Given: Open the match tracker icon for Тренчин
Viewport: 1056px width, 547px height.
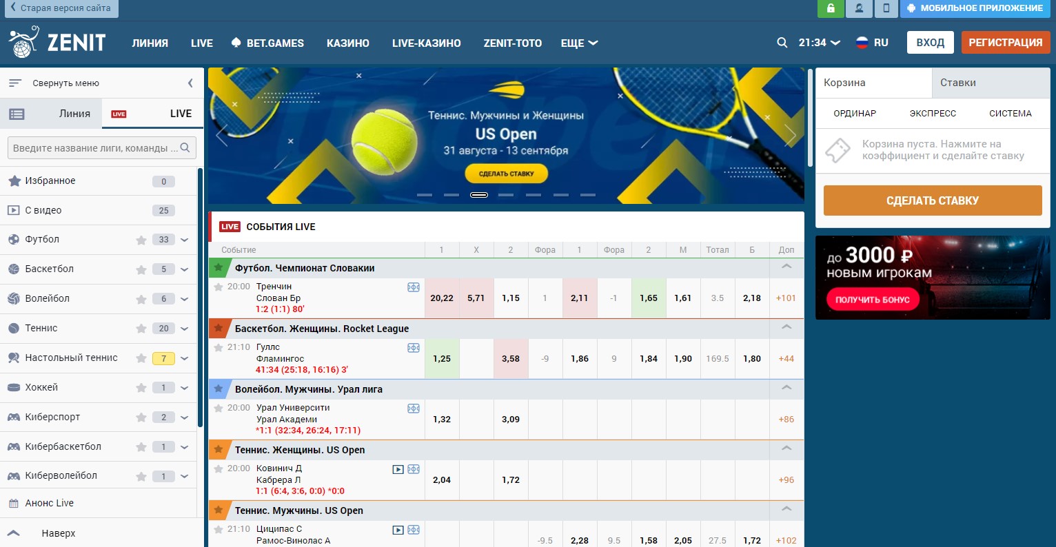Looking at the screenshot, I should (x=414, y=287).
